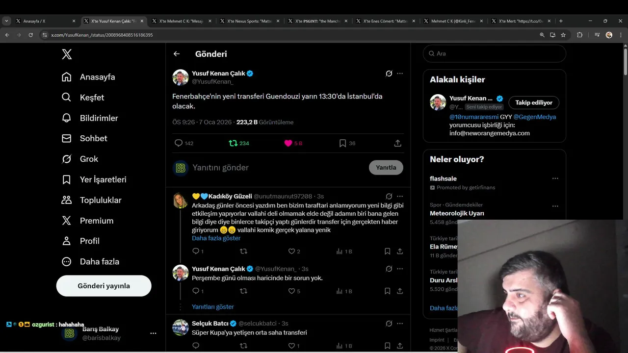Open browser three-dot menu
This screenshot has width=628, height=353.
pyautogui.click(x=621, y=35)
